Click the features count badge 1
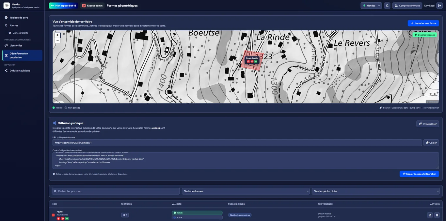Viewport: 446px width, 221px height. [x=125, y=215]
